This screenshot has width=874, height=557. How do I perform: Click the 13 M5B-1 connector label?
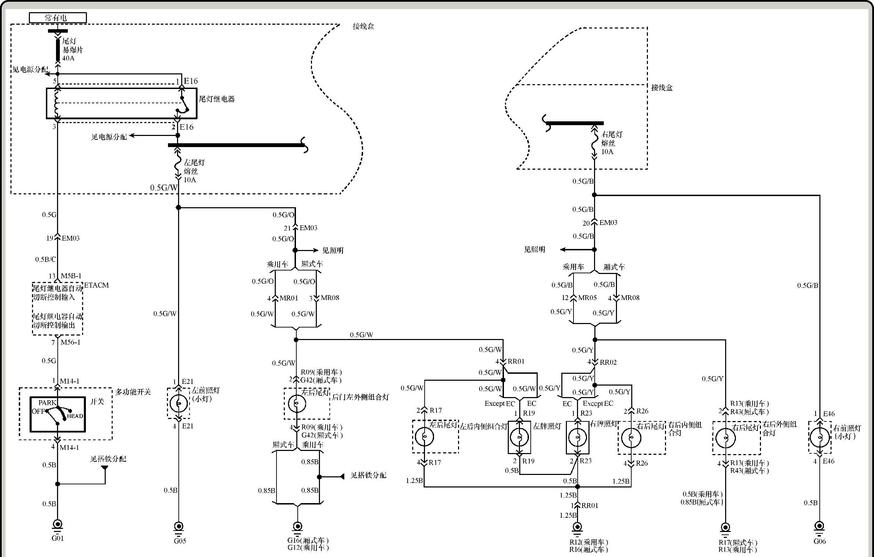point(65,276)
